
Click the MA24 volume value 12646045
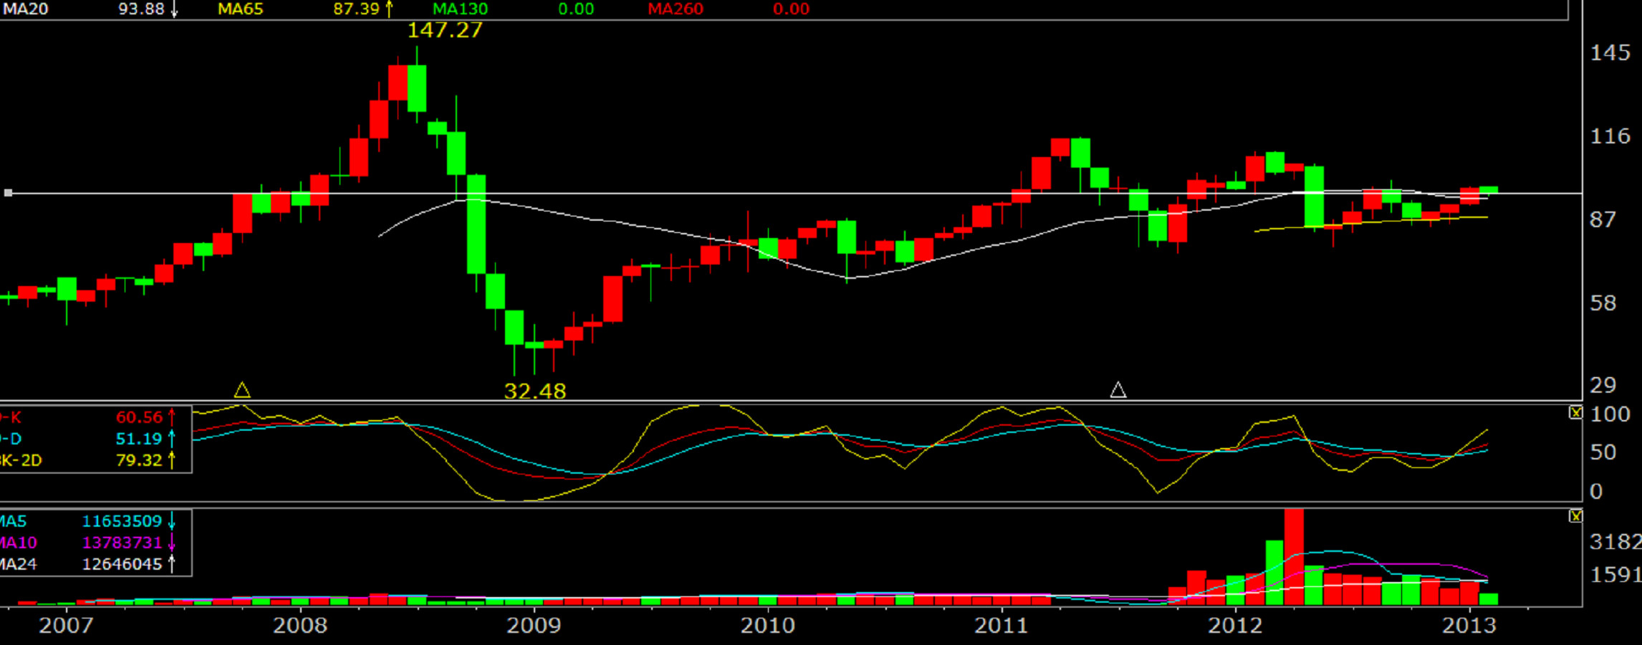tap(123, 564)
